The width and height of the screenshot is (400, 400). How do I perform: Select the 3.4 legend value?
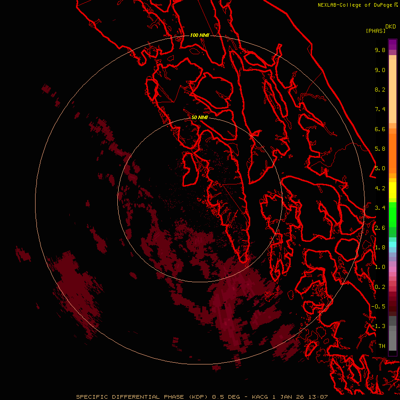[x=380, y=208]
